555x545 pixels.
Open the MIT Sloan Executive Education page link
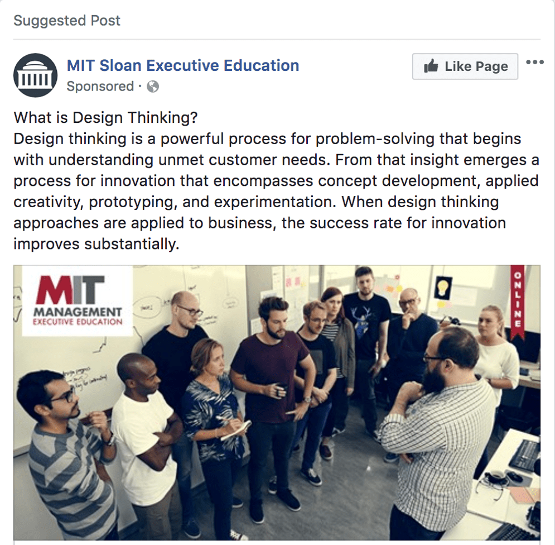coord(183,65)
